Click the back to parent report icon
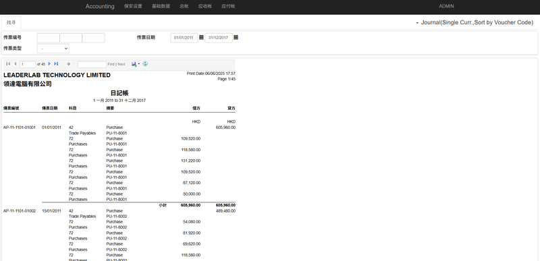Image resolution: width=540 pixels, height=261 pixels. [x=69, y=64]
